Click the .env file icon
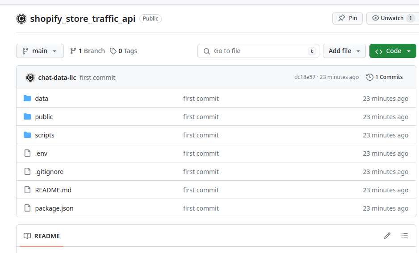Viewport: 419px width, 253px height. point(27,153)
